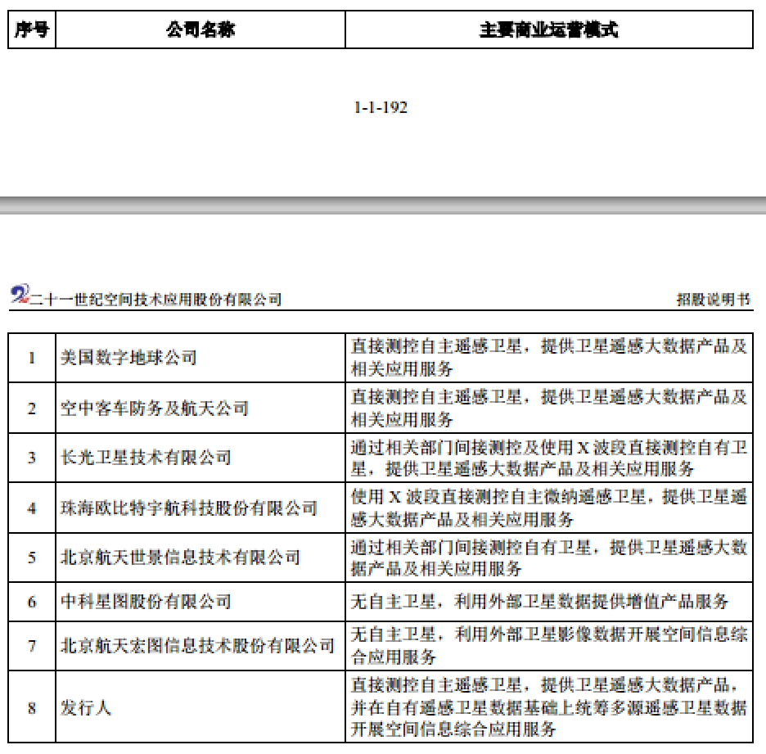Select cell 空中客车防务及航天公司
Screen dimensions: 766x754
pos(201,408)
